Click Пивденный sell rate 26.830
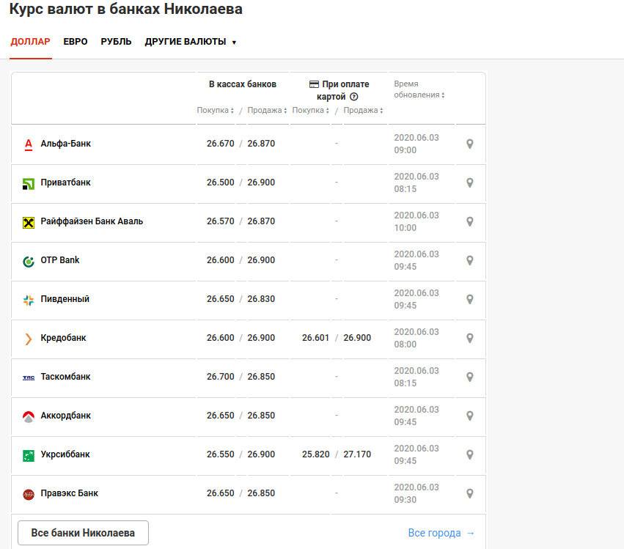The width and height of the screenshot is (624, 549). point(261,299)
